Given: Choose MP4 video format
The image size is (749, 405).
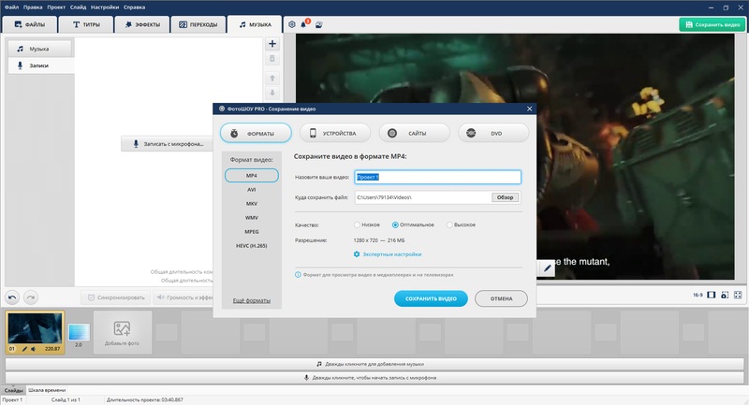Looking at the screenshot, I should pos(252,176).
